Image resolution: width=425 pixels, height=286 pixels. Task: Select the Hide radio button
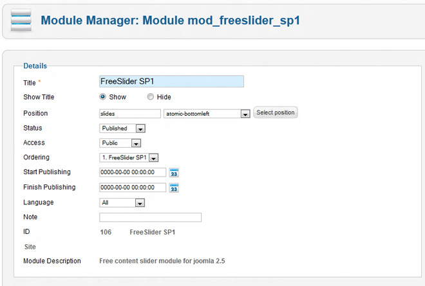point(151,97)
